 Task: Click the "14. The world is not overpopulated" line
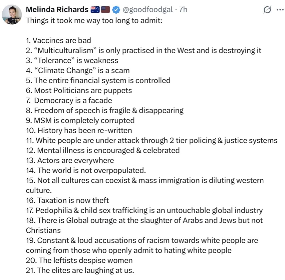click(x=86, y=170)
